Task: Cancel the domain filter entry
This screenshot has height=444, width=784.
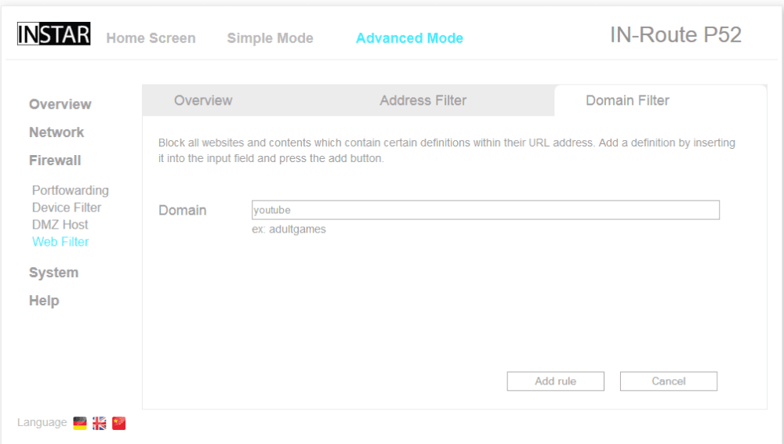Action: point(668,381)
